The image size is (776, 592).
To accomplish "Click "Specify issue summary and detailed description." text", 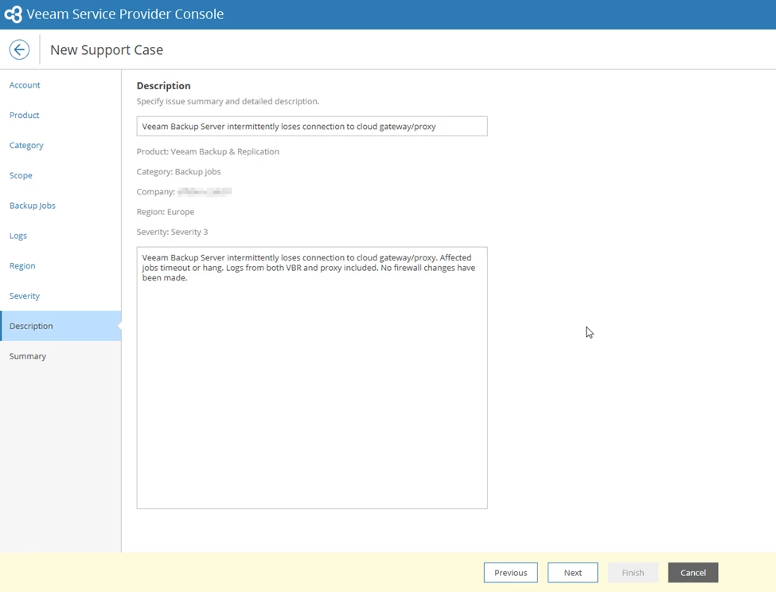I will pyautogui.click(x=228, y=101).
